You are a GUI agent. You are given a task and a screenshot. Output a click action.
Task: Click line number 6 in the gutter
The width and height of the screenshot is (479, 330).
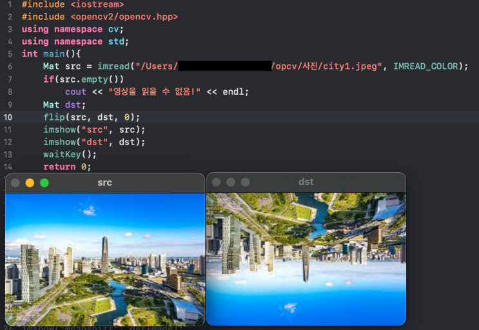click(10, 66)
